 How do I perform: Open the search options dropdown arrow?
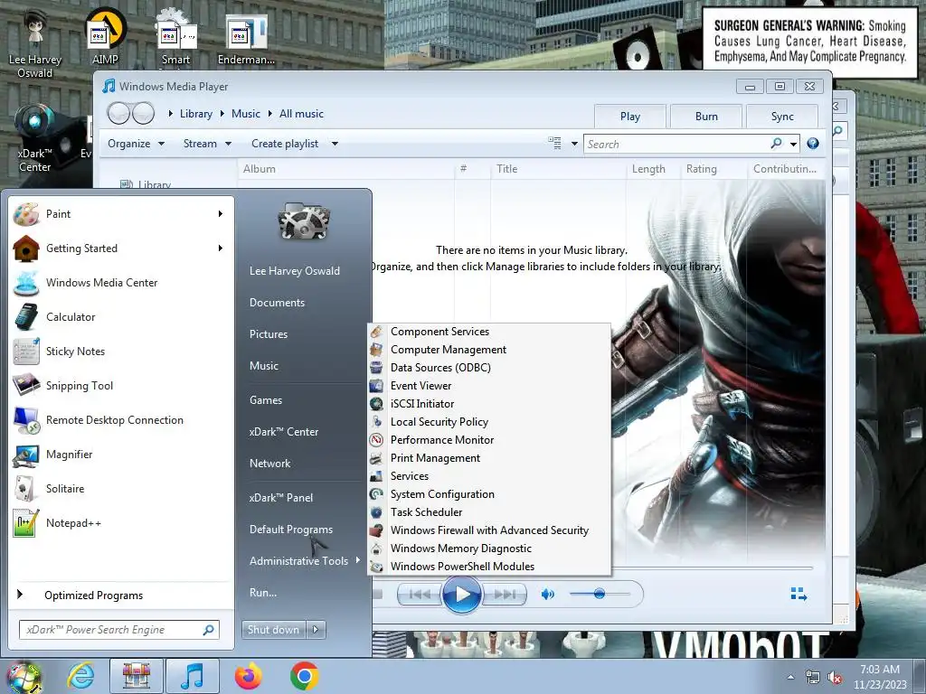tap(794, 144)
